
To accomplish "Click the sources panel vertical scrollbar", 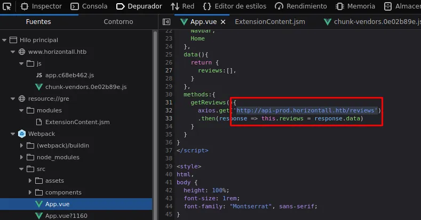I will tap(155, 125).
